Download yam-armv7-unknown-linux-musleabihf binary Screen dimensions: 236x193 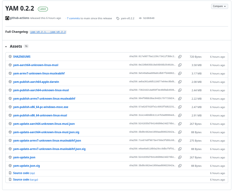point(39,73)
